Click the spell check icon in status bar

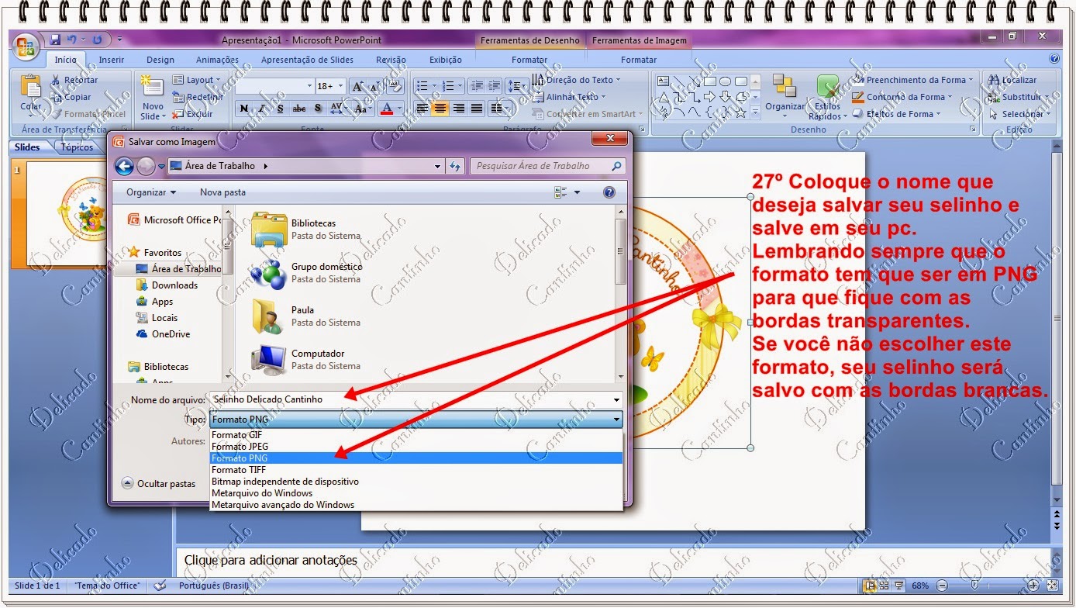tap(160, 586)
